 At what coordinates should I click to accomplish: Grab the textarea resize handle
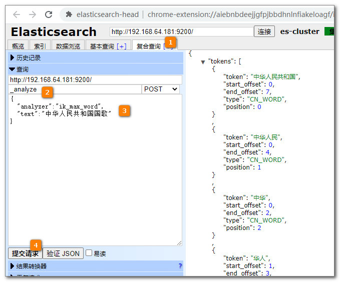(x=179, y=243)
